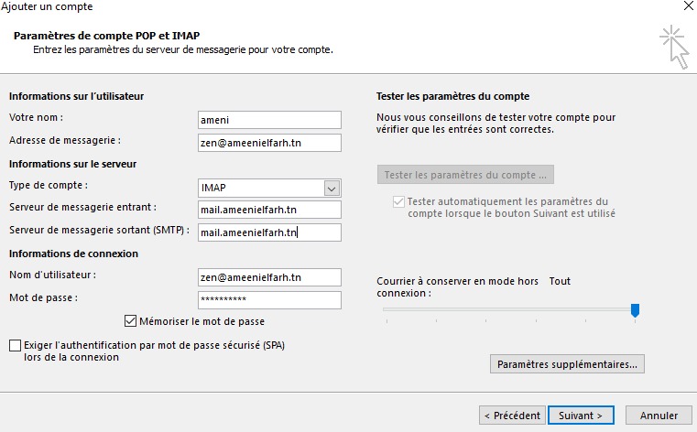Select the Adresse de messagerie field
Viewport: 697px width, 432px height.
coord(269,142)
